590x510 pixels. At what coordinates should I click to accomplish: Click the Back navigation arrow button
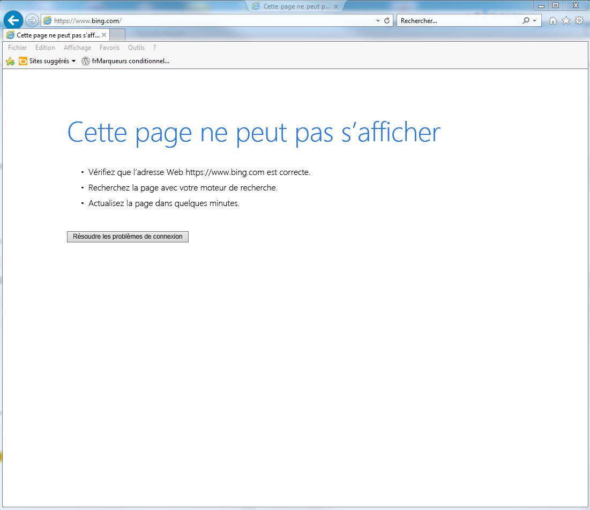pyautogui.click(x=13, y=20)
